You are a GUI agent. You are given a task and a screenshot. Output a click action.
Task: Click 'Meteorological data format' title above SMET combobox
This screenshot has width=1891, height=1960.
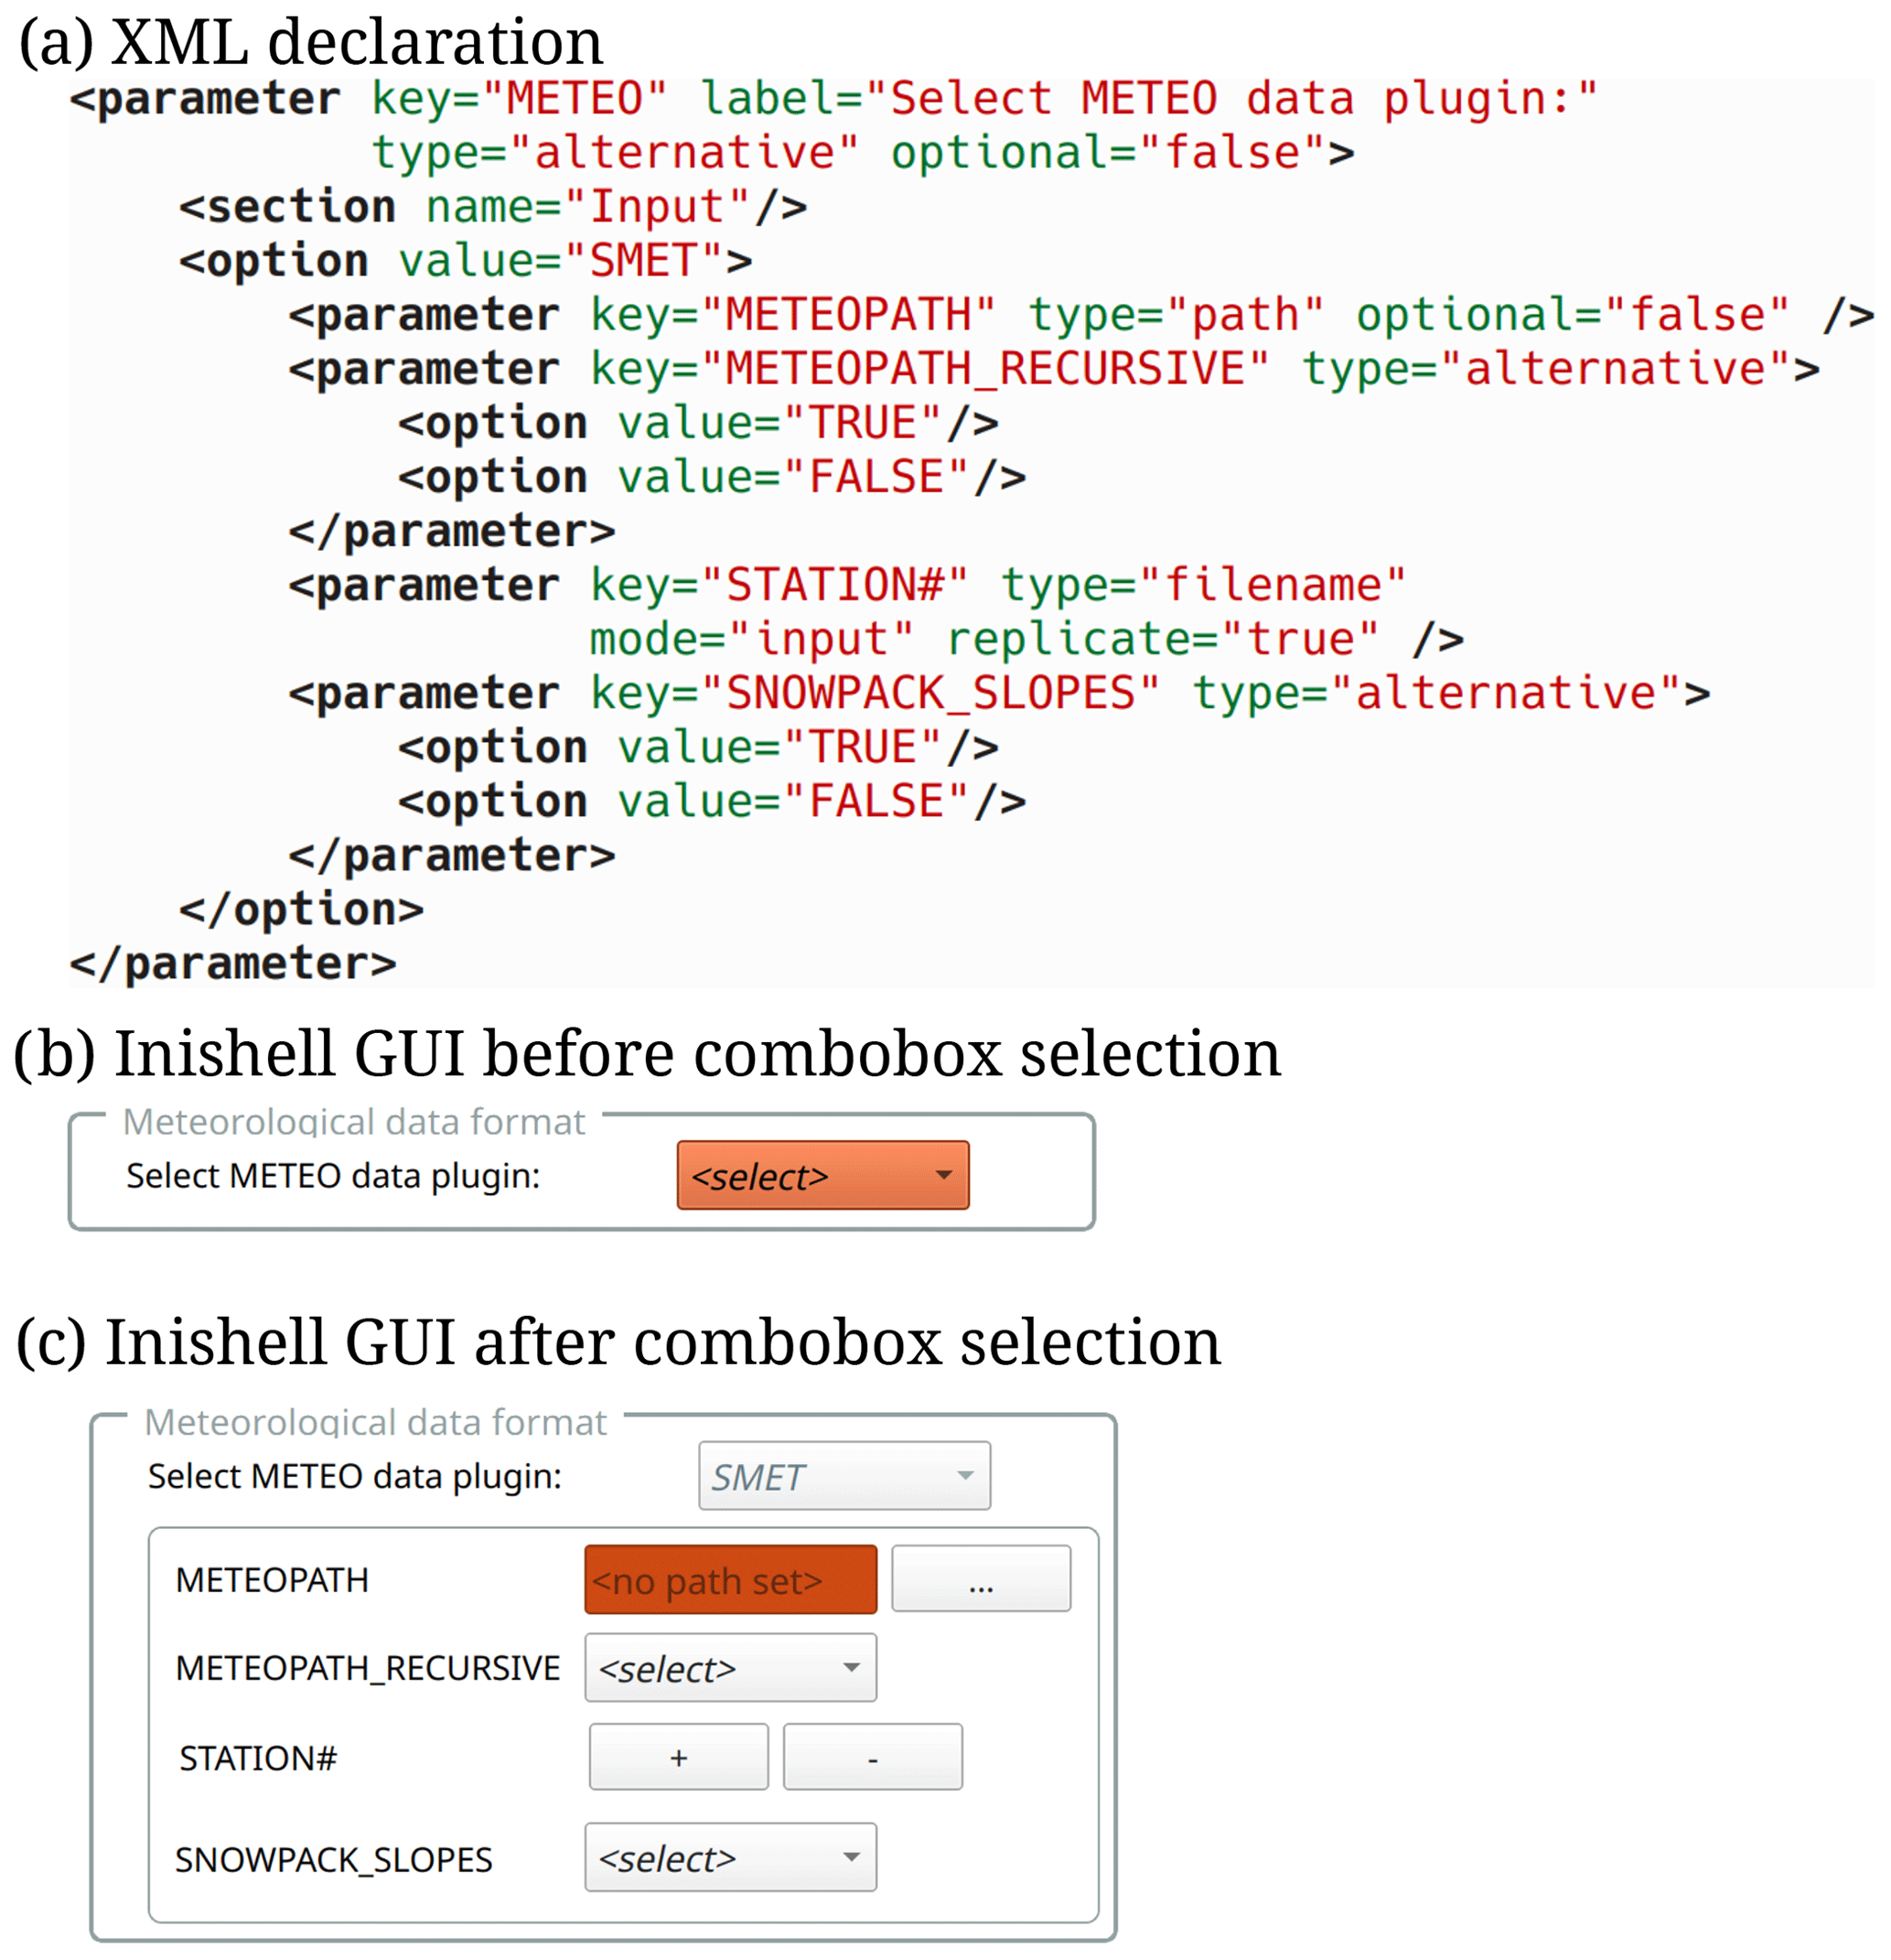pyautogui.click(x=375, y=1422)
